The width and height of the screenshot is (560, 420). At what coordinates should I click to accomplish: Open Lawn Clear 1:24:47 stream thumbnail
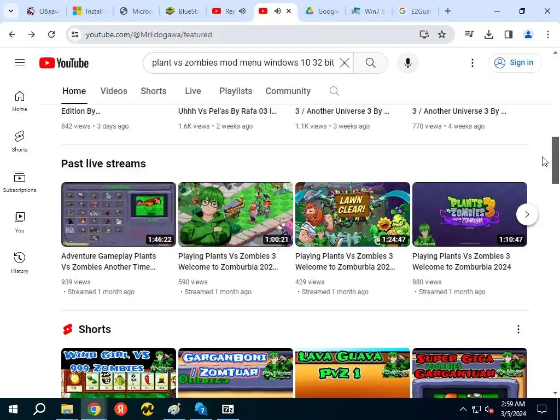(x=353, y=214)
